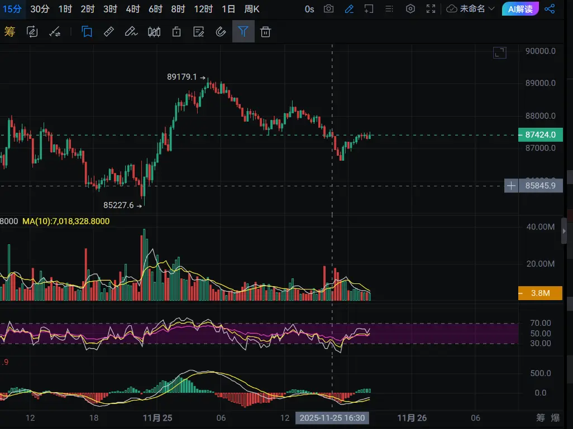Click the expand chart pane icon
The image size is (573, 429).
pos(499,52)
